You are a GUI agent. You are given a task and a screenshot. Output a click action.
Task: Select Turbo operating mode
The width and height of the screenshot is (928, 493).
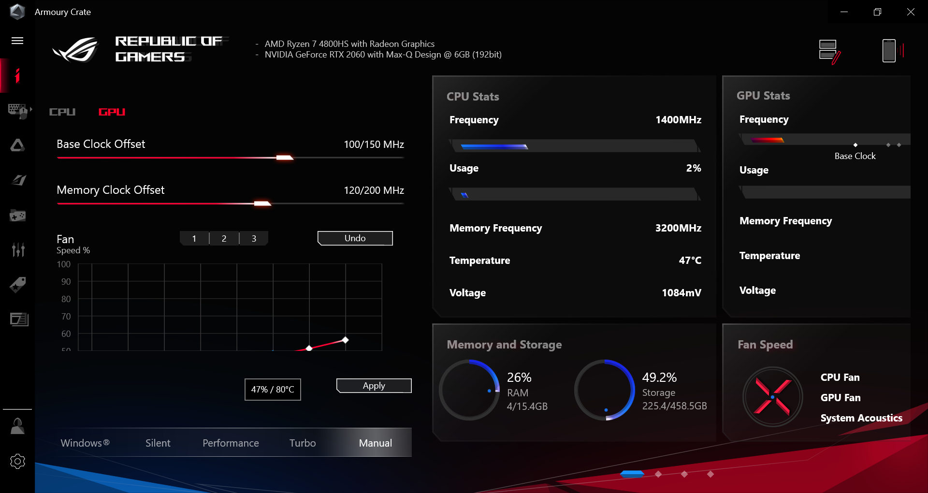pyautogui.click(x=303, y=443)
